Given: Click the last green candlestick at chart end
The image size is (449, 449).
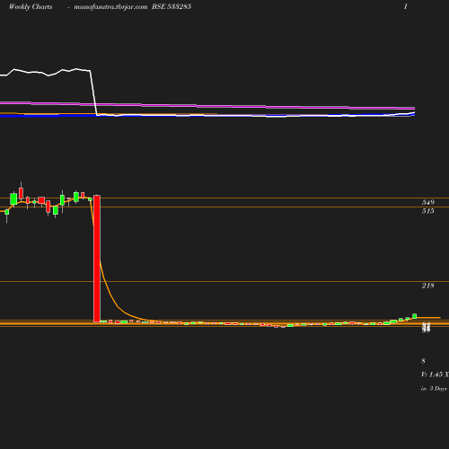Looking at the screenshot, I should tap(415, 316).
